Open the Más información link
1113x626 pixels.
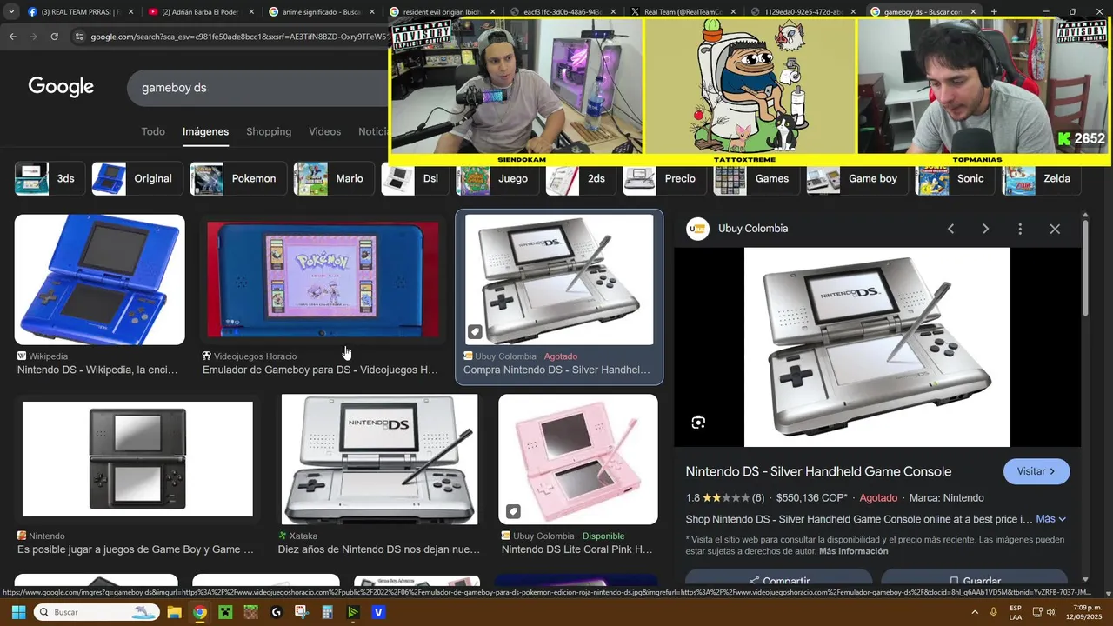tap(854, 551)
